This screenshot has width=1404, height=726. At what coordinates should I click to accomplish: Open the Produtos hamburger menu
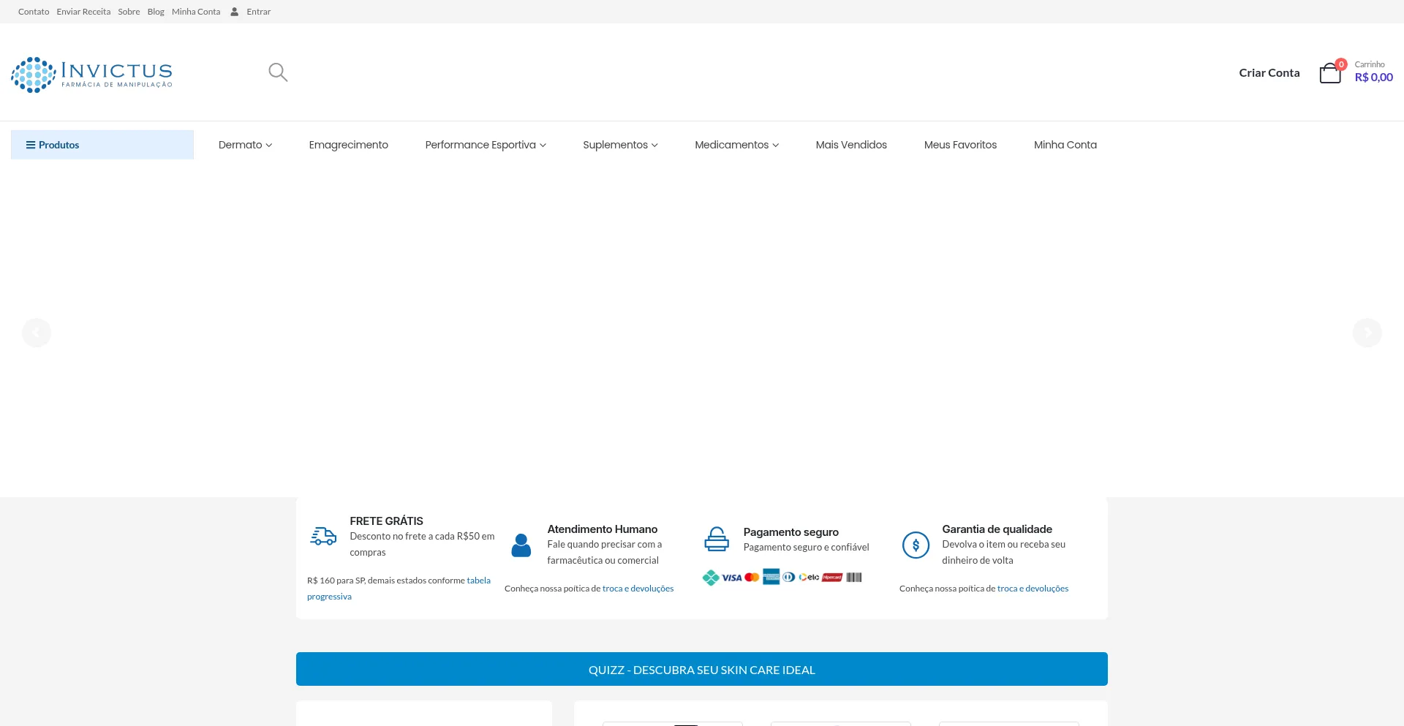click(x=53, y=145)
